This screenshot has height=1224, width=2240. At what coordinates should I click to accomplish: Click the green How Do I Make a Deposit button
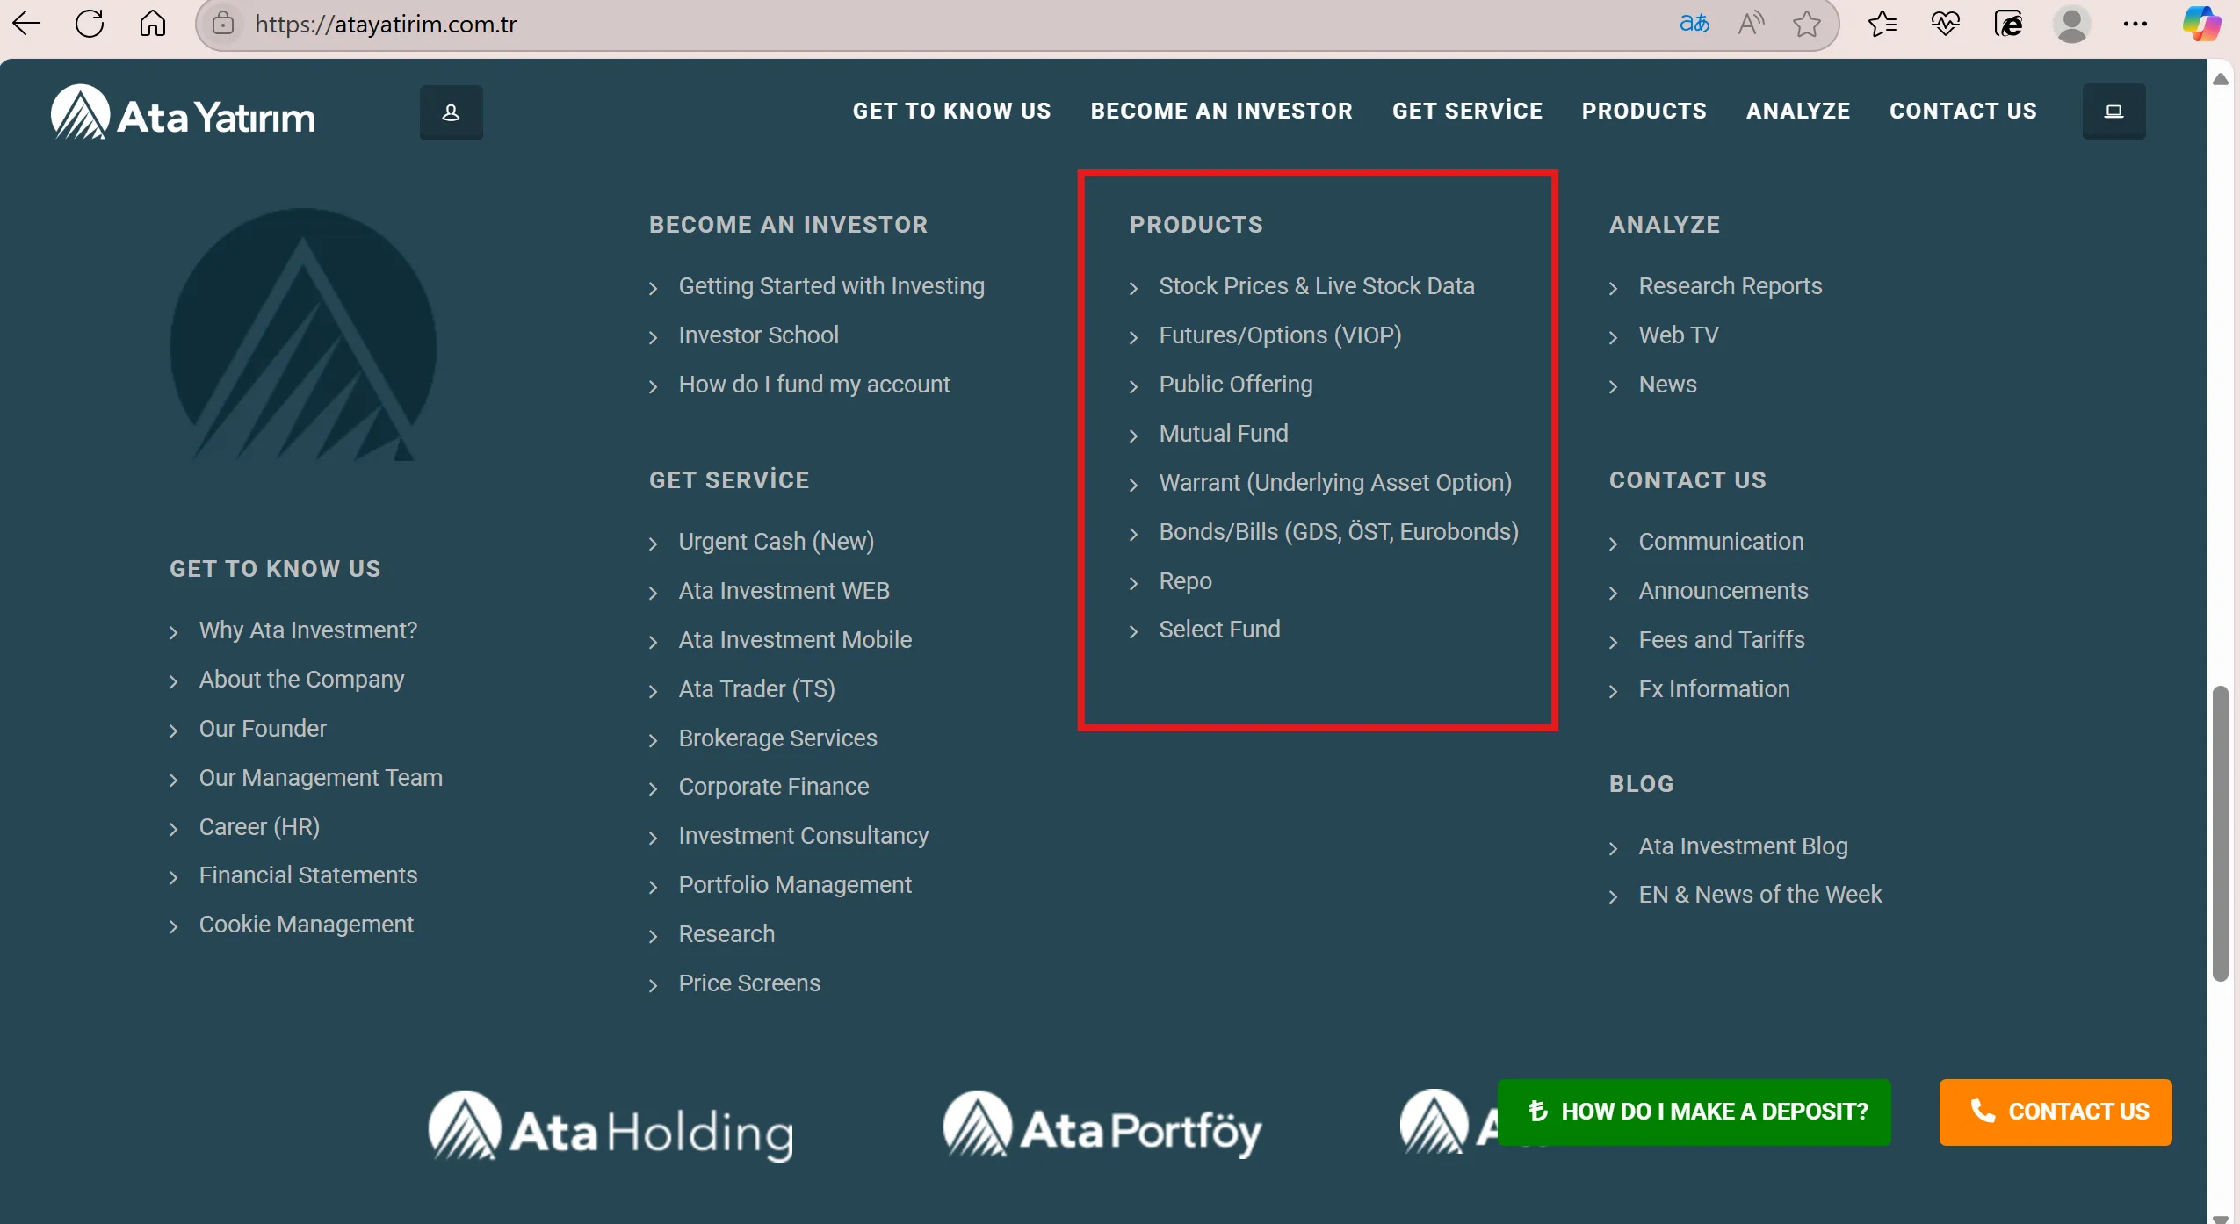pyautogui.click(x=1694, y=1112)
